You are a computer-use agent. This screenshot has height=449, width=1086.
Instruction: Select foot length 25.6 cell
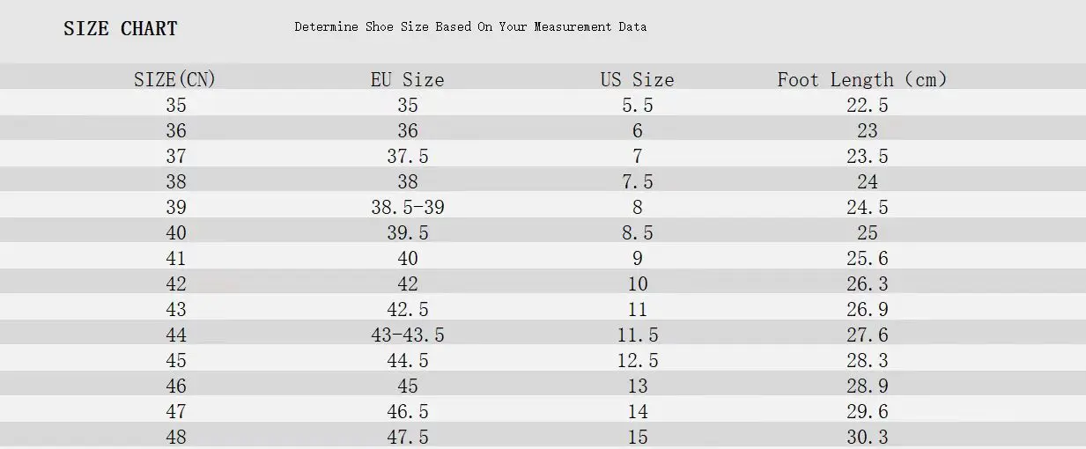click(x=868, y=258)
